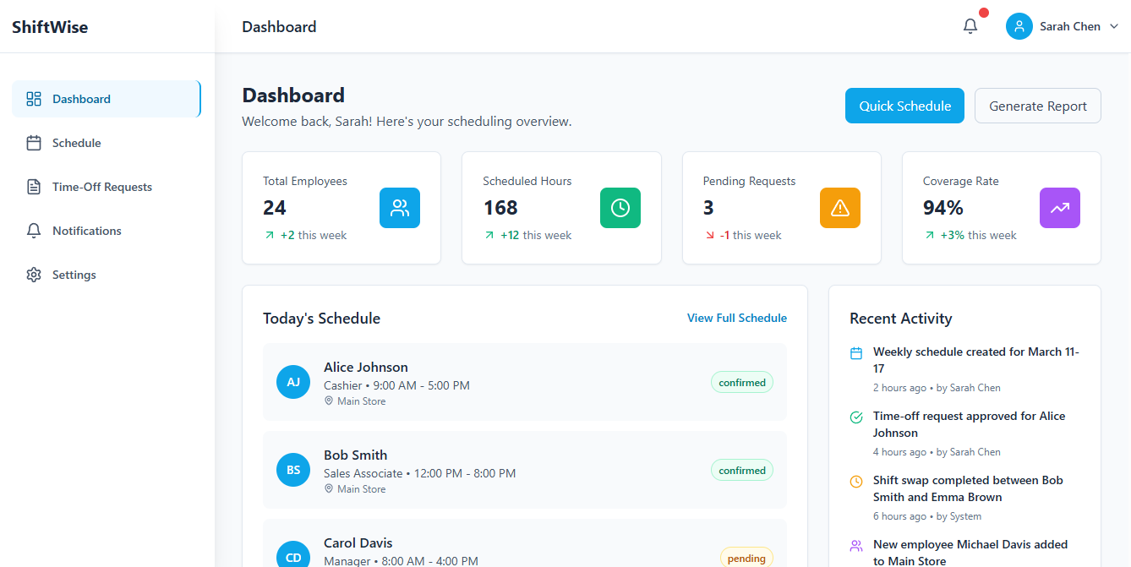Click the Time-Off Requests document icon

click(x=34, y=187)
